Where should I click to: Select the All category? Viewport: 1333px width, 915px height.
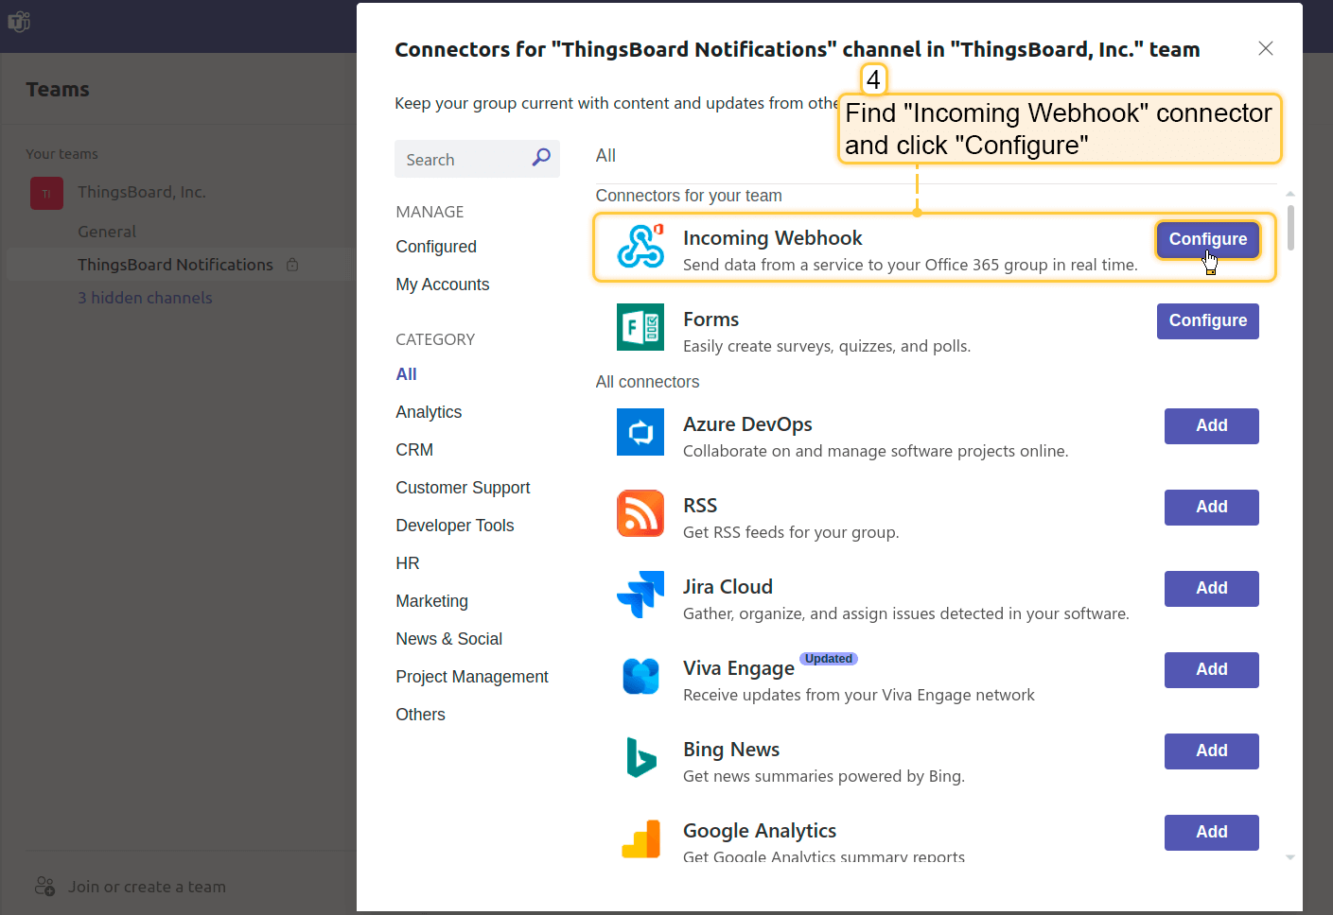(x=407, y=374)
